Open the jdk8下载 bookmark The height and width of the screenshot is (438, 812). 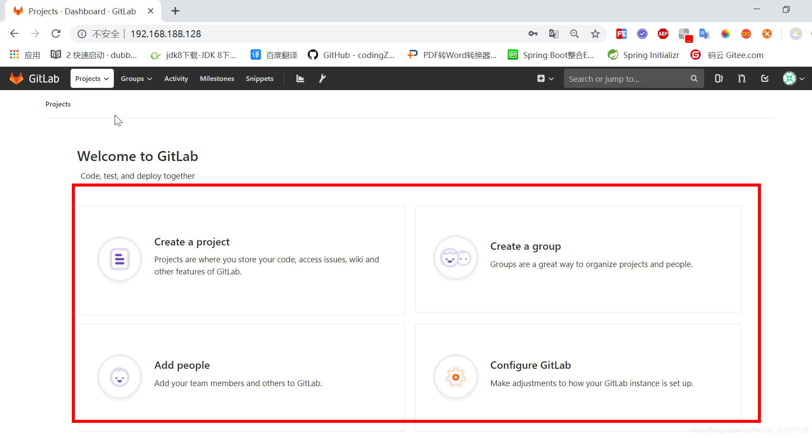(x=193, y=55)
